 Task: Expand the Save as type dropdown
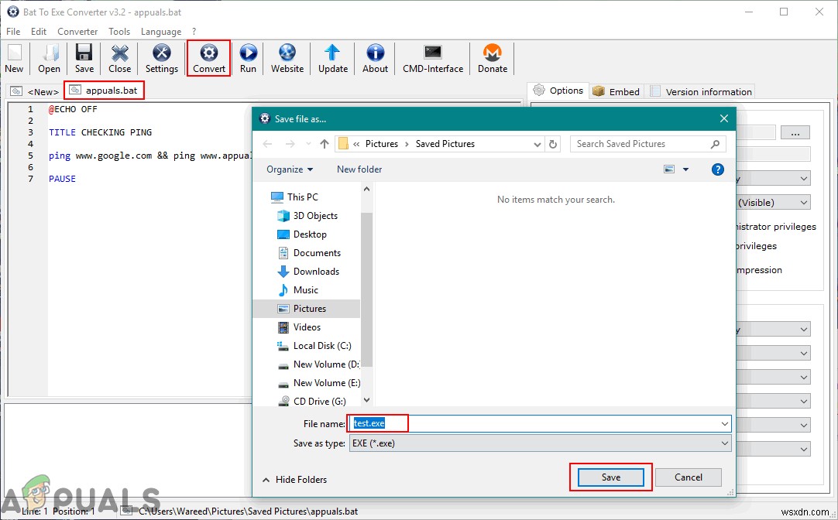724,443
